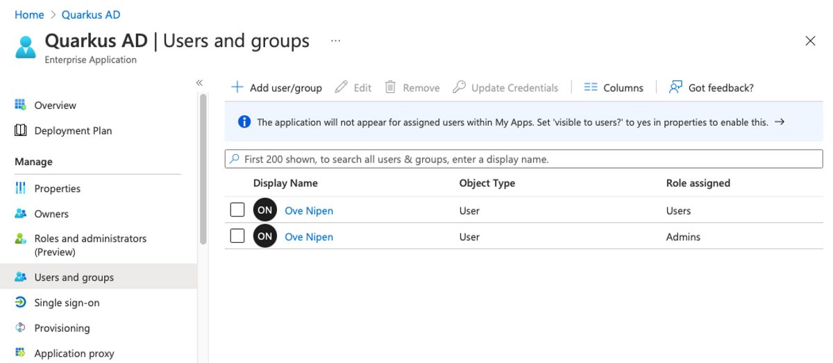Click the blue info icon in banner
The height and width of the screenshot is (363, 833).
click(x=244, y=122)
